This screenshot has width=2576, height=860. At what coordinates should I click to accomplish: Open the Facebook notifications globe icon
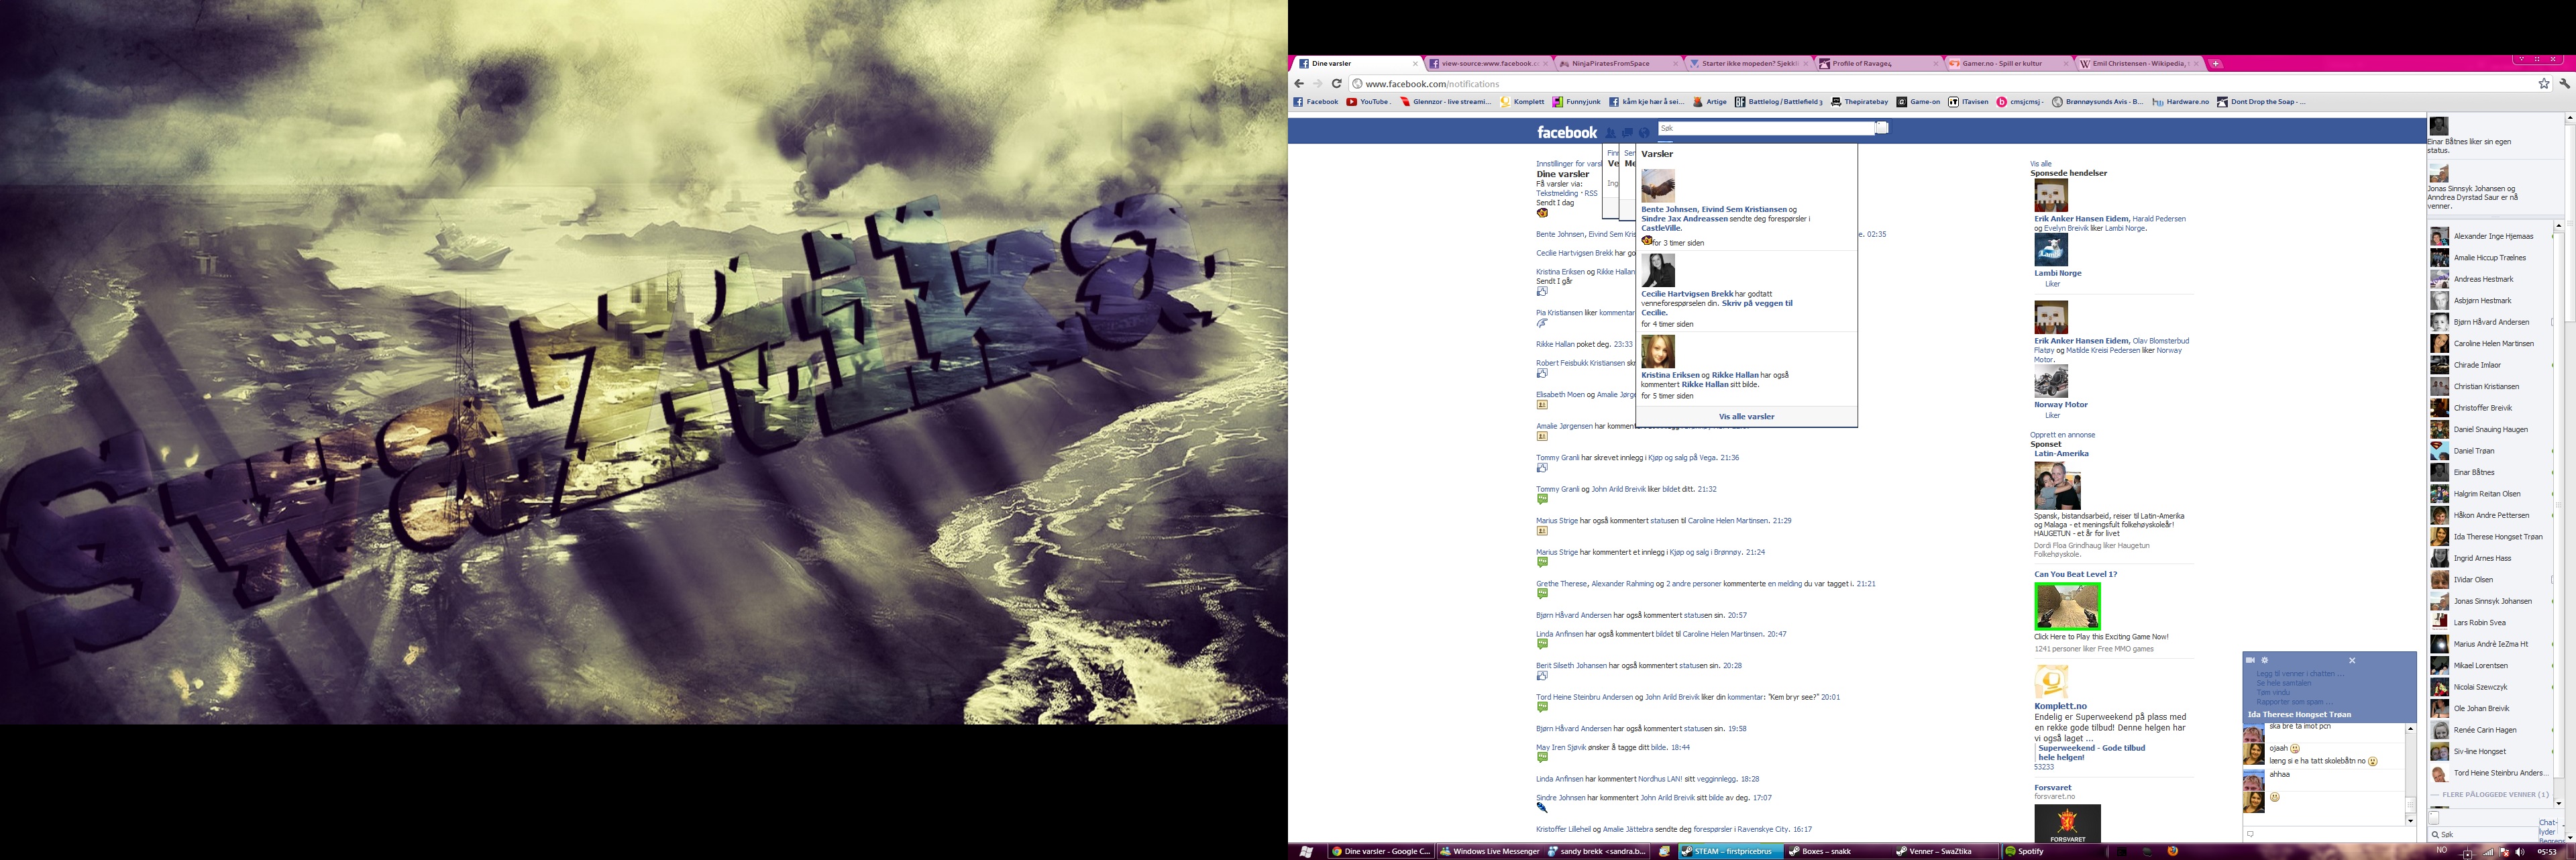[x=1644, y=133]
